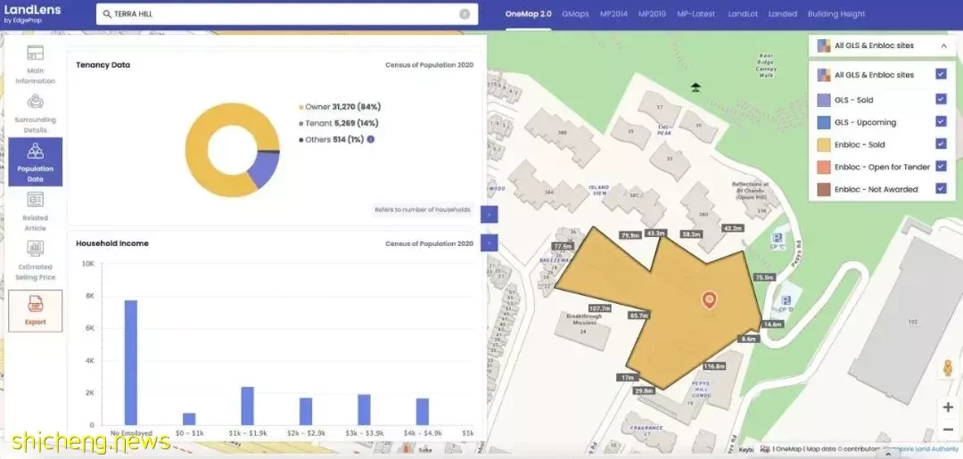Zoom in on the map
This screenshot has width=963, height=459.
click(948, 406)
